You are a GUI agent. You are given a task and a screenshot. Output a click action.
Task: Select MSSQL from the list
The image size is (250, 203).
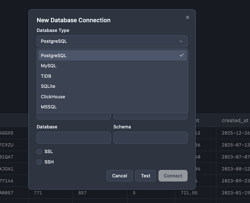[49, 107]
